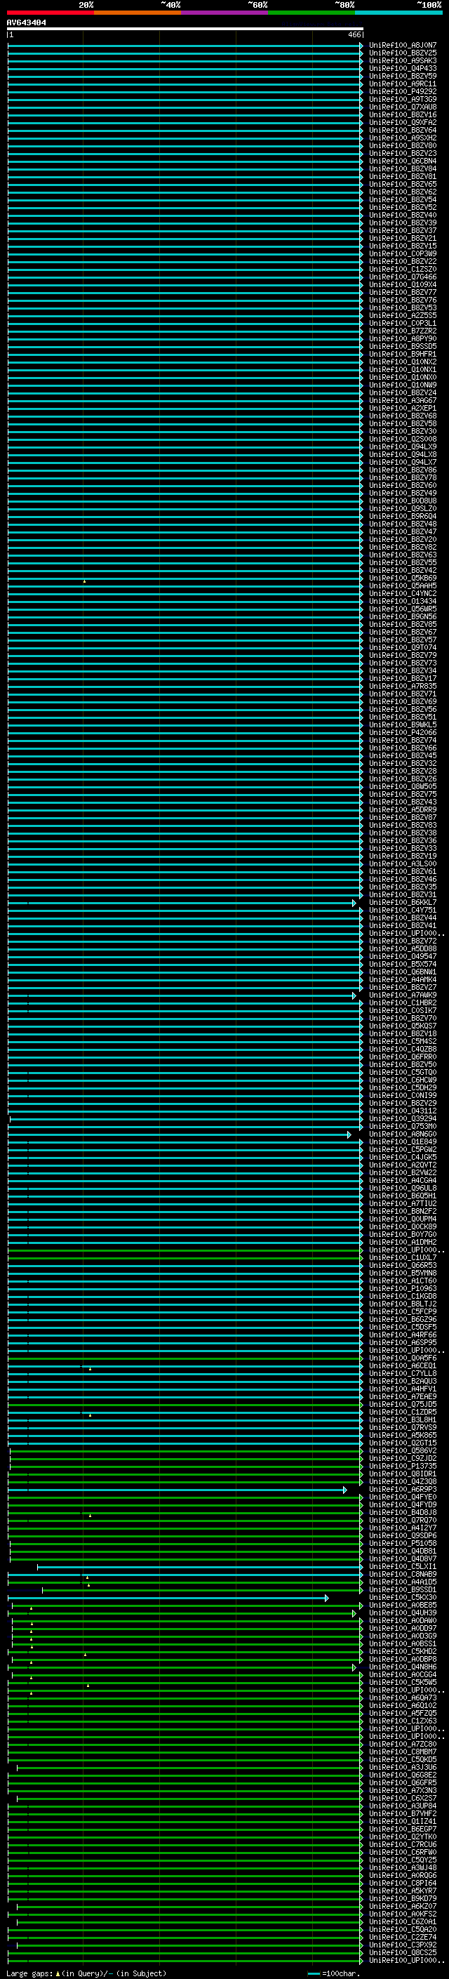
Task: Click the query end position 466
Action: pyautogui.click(x=354, y=34)
